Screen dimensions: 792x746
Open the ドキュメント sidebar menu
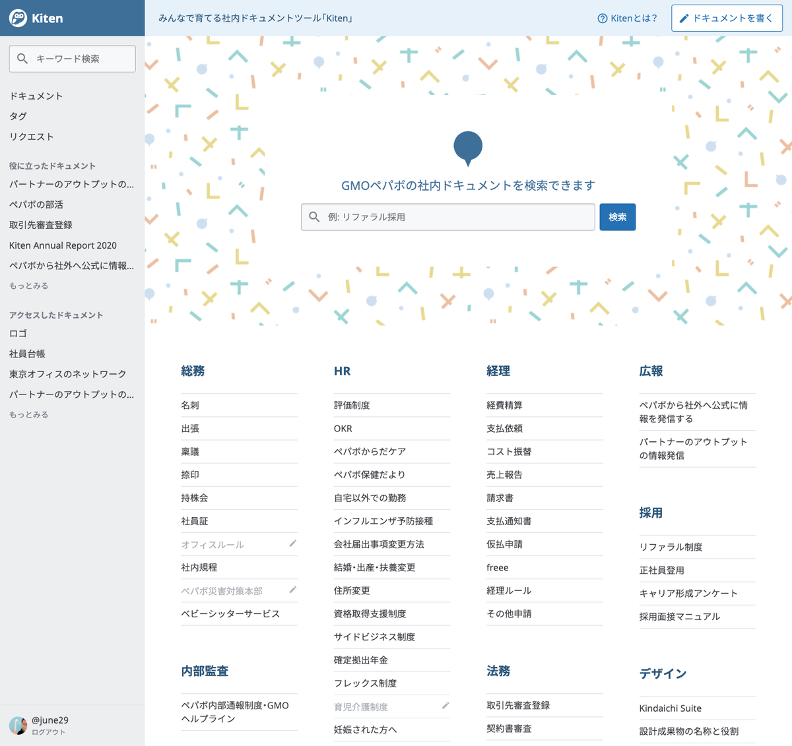pos(36,96)
